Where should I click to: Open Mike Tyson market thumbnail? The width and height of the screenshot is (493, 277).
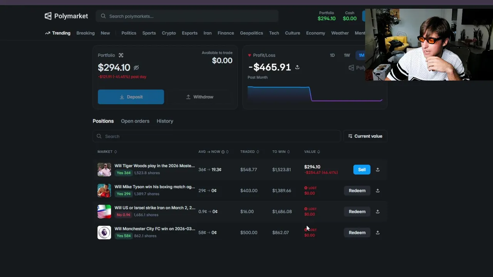pos(104,190)
